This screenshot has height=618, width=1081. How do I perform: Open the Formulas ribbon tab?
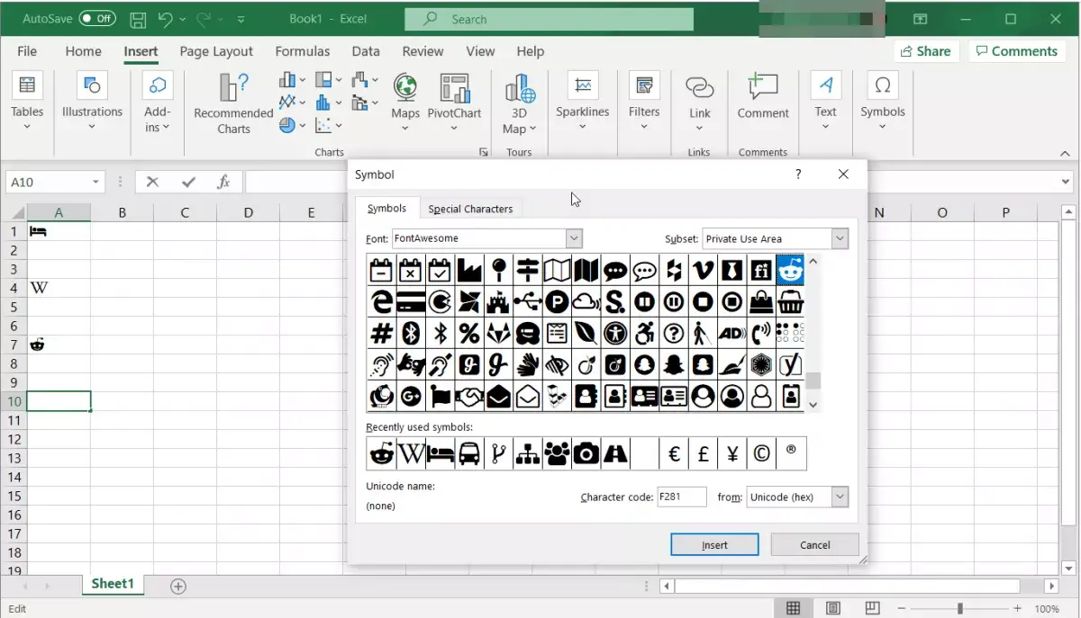point(303,51)
